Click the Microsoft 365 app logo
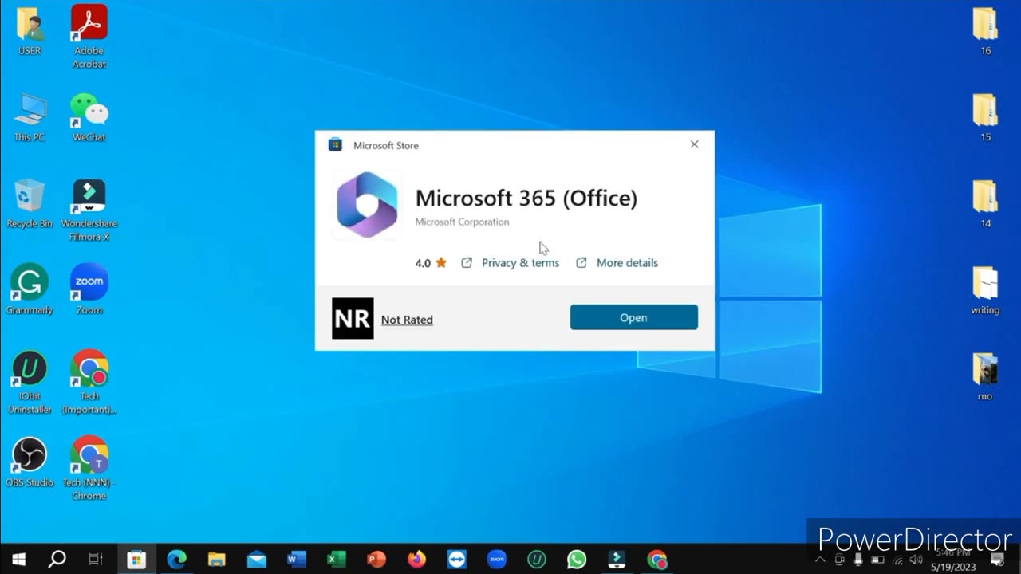Image resolution: width=1021 pixels, height=574 pixels. [367, 205]
